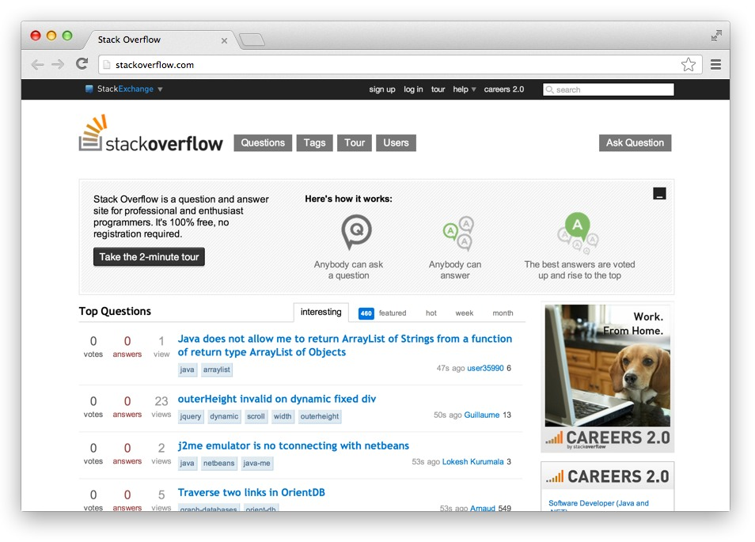Viewport: 755px width, 542px height.
Task: Open the Questions section
Action: point(263,143)
